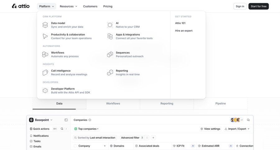Viewport: 280px width, 150px height.
Task: Switch to the Workflows tab
Action: (113, 104)
